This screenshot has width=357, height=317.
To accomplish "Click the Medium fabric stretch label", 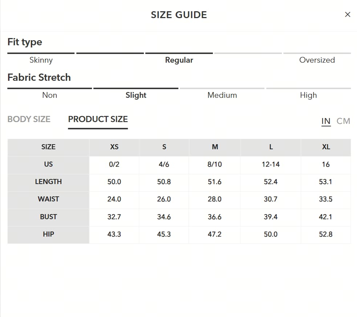I will coord(222,95).
